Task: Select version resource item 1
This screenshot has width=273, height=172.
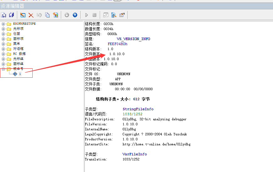Action: pyautogui.click(x=20, y=74)
